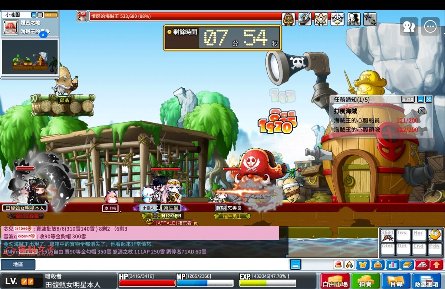This screenshot has width=445, height=289.
Task: Toggle AUTO on the quest notification
Action: tap(408, 99)
